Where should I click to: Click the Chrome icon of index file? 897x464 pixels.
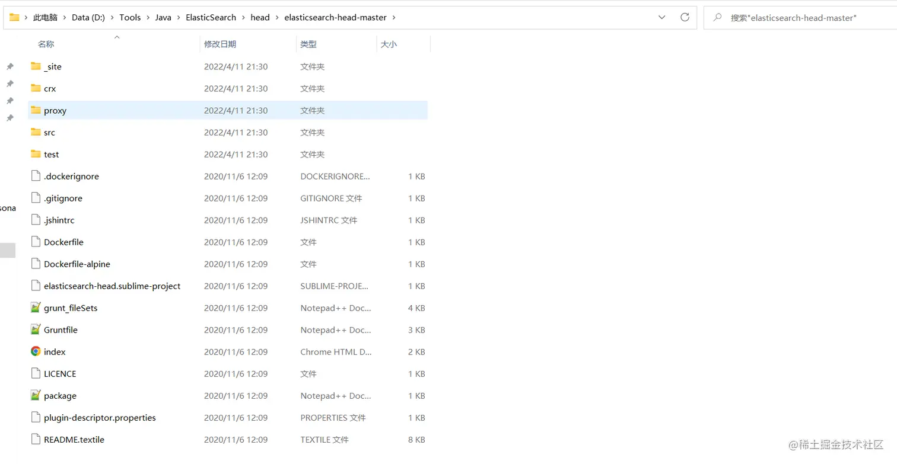pyautogui.click(x=36, y=351)
